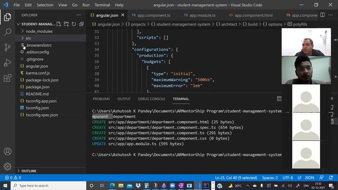Open the Source Control view
This screenshot has height=190, width=338.
[x=7, y=47]
